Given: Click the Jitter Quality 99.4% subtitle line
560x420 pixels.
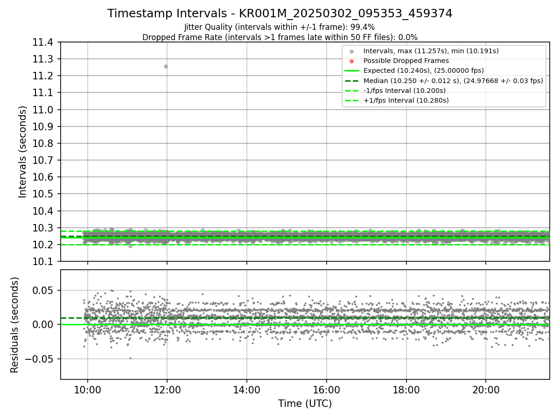Looking at the screenshot, I should (x=280, y=27).
